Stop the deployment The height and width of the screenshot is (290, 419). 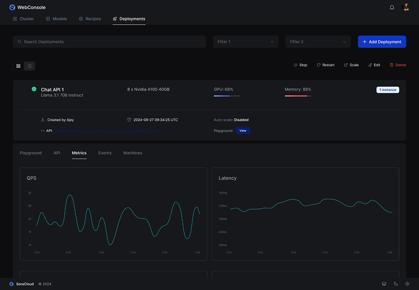(300, 65)
